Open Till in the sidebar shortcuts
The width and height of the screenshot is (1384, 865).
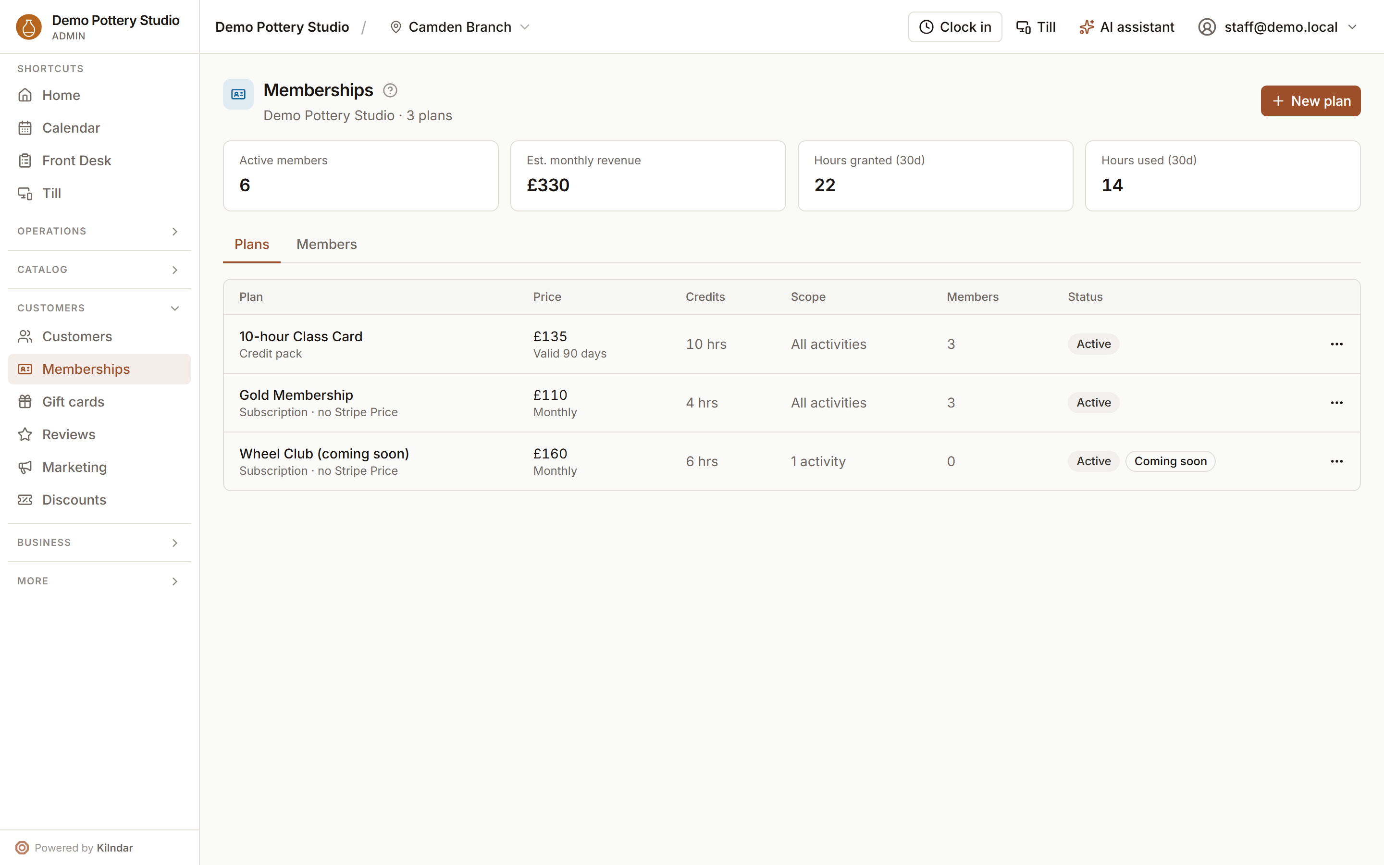pos(99,193)
